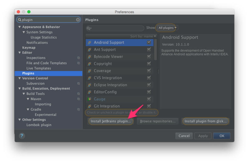This screenshot has height=163, width=249.
Task: Toggle the Bytecode Viewer checkbox
Action: click(149, 56)
